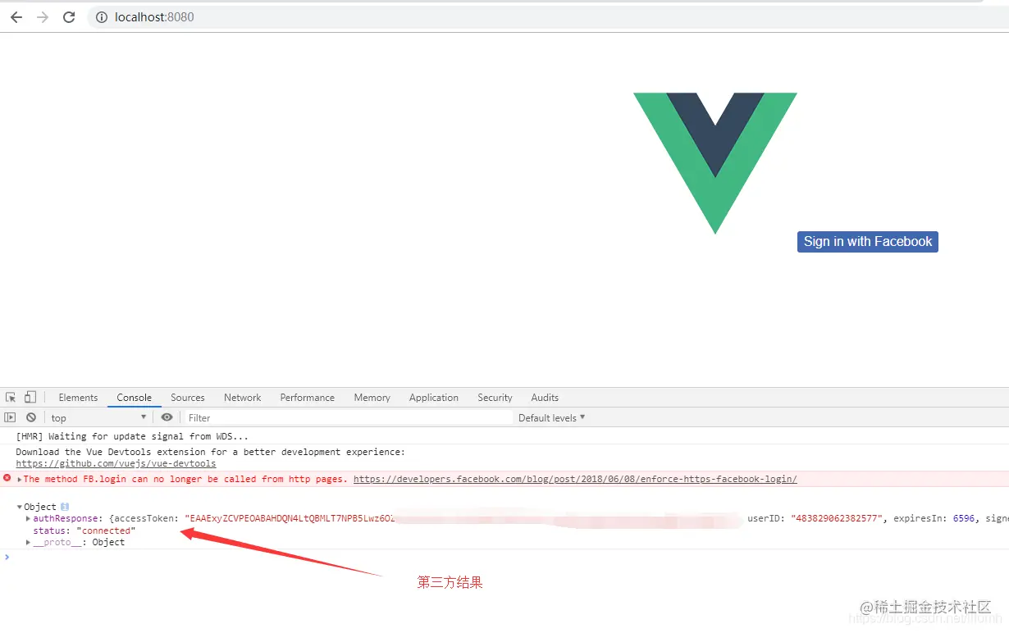Click the browser forward arrow
The image size is (1009, 633).
point(43,17)
